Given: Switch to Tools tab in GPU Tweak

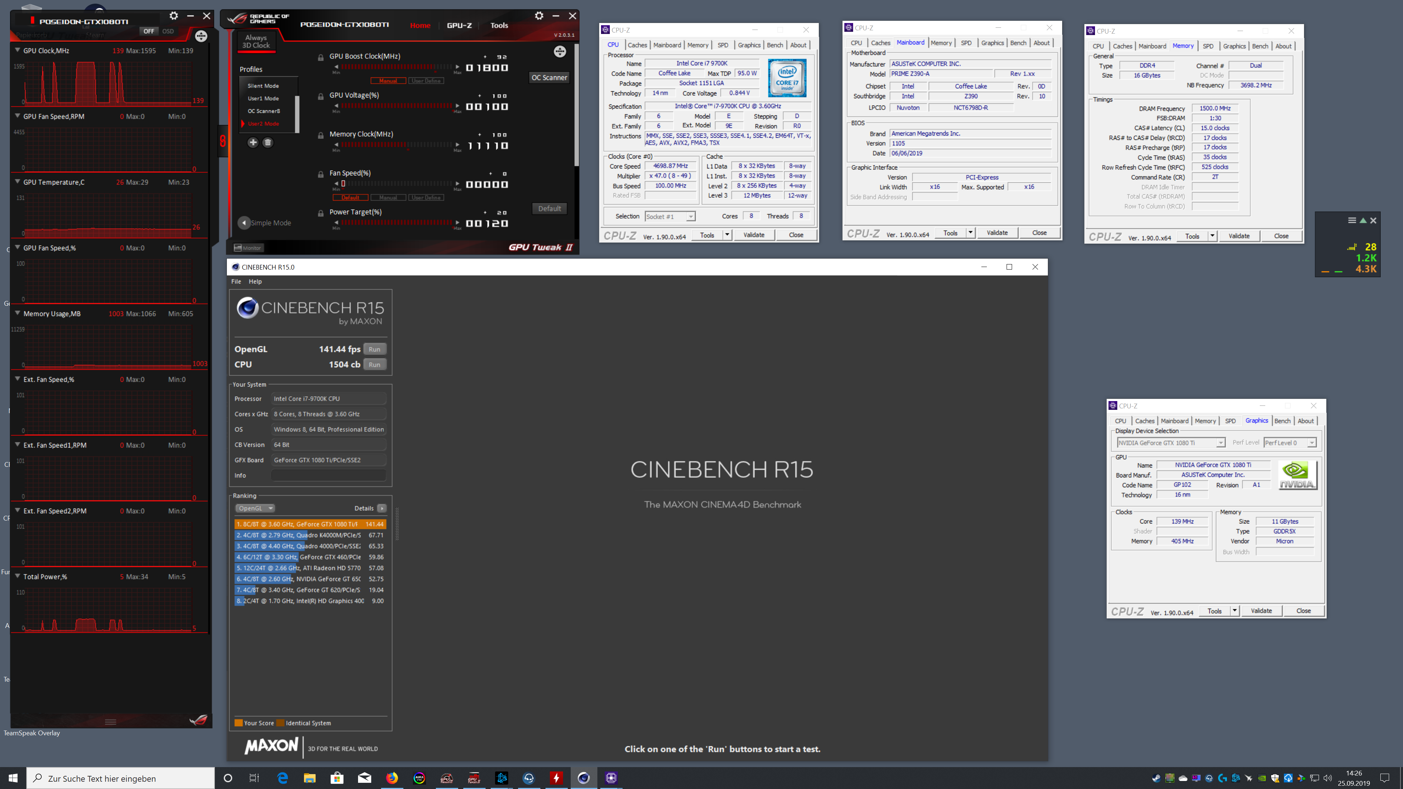Looking at the screenshot, I should click(499, 25).
